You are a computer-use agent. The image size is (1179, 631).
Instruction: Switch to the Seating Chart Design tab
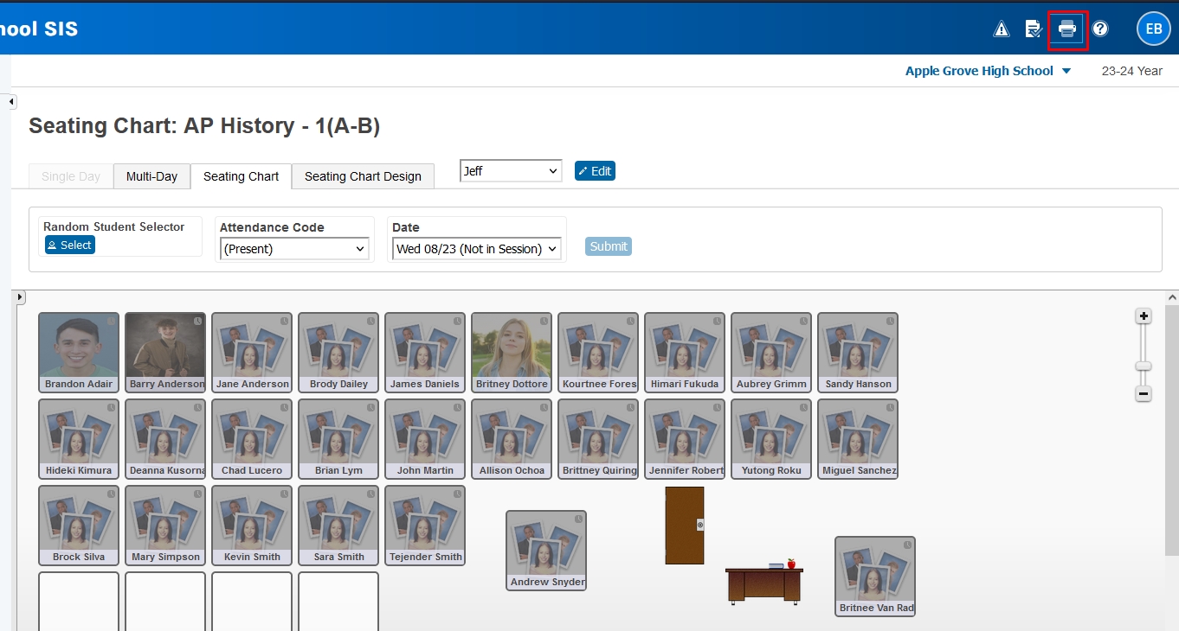click(x=363, y=176)
